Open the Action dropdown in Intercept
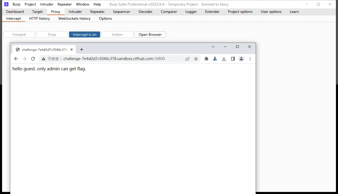Image resolution: width=338 pixels, height=194 pixels. [x=117, y=34]
